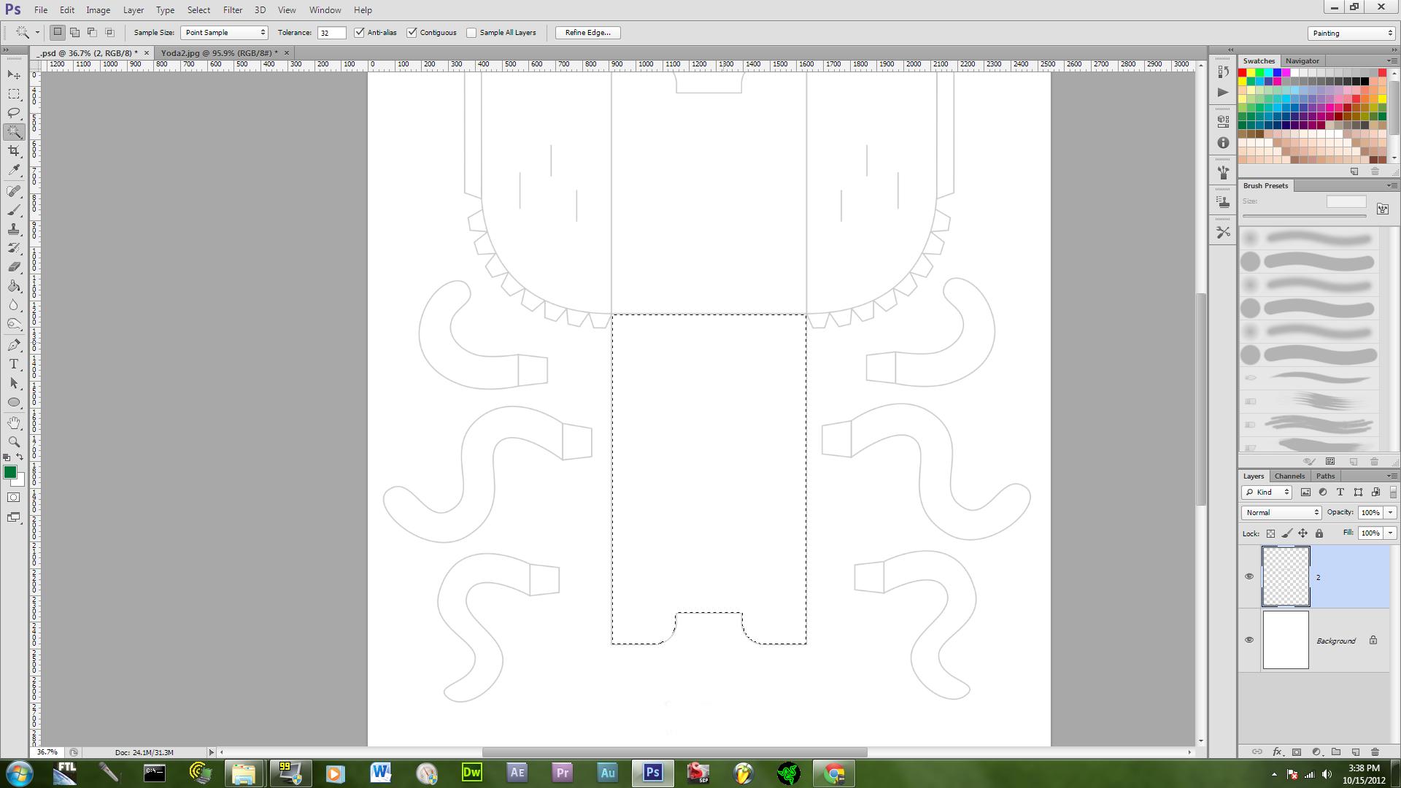
Task: Toggle the Anti-alias checkbox
Action: 359,32
